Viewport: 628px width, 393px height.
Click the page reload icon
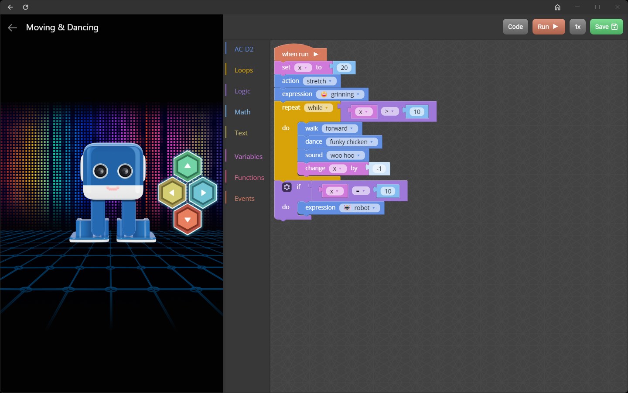25,7
